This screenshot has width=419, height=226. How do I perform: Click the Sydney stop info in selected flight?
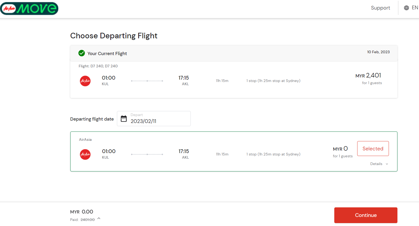coord(273,154)
